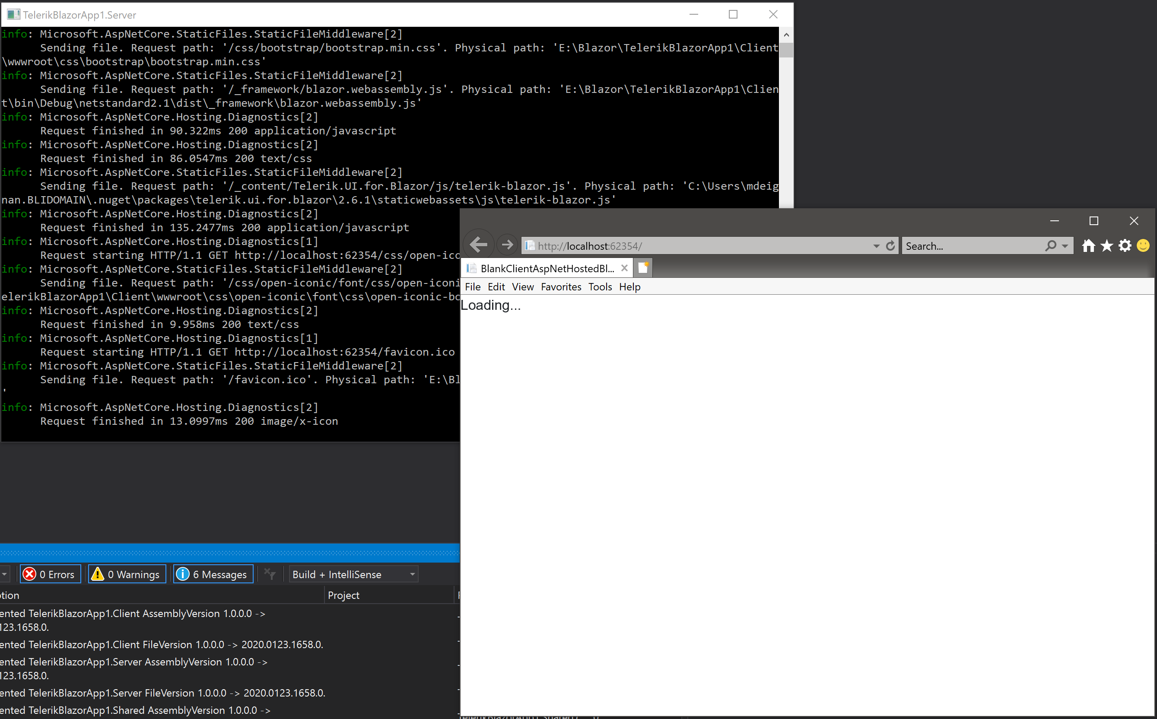Expand the search provider dropdown arrow
Screen dimensions: 1157x719
tap(1065, 246)
